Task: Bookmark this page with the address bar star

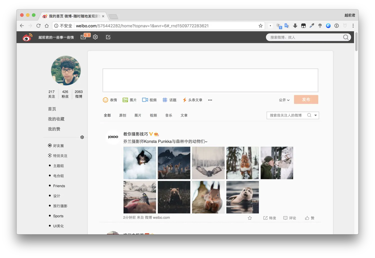Action: 260,26
